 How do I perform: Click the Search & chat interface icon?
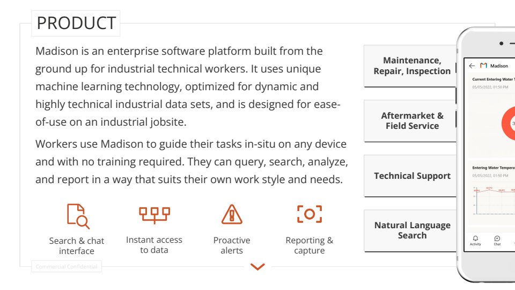78,216
